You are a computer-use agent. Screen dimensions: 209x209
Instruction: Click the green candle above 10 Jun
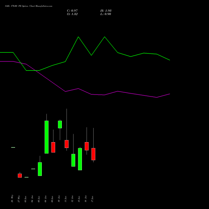[60, 125]
